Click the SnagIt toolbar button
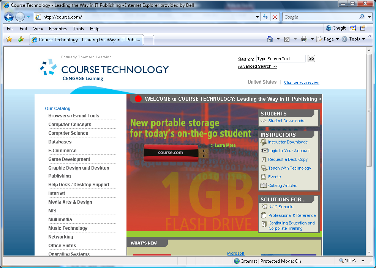Viewport: 376px width, 268px height. point(336,28)
